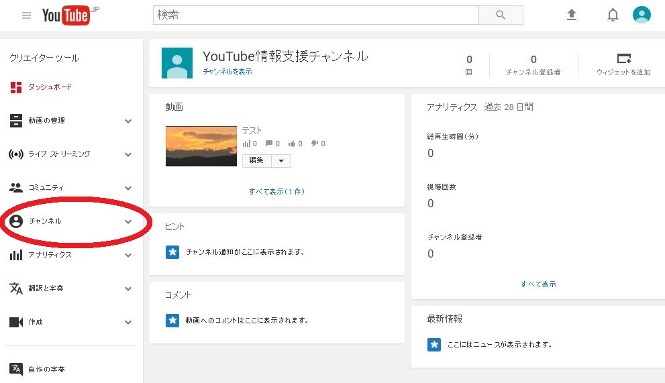The image size is (665, 383).
Task: Click the views bar icon under テスト
Action: coord(246,144)
